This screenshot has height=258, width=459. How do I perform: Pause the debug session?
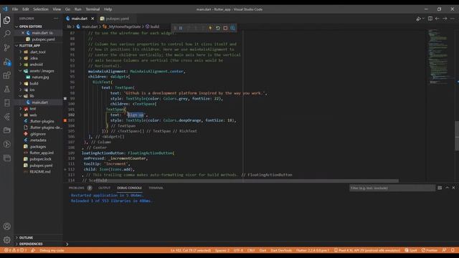tap(181, 28)
